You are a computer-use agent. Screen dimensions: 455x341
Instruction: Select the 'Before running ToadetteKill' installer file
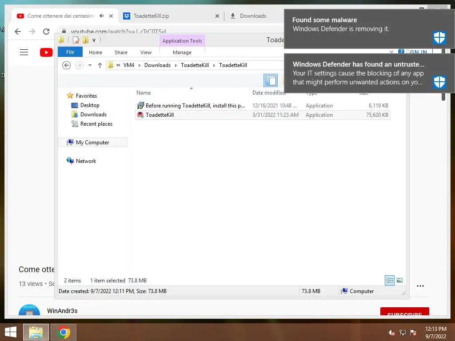click(262, 106)
